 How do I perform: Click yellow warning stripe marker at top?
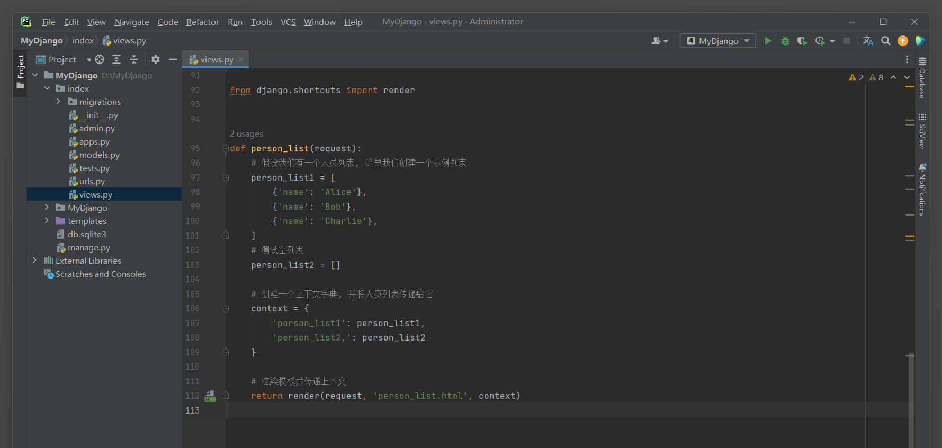pos(910,86)
